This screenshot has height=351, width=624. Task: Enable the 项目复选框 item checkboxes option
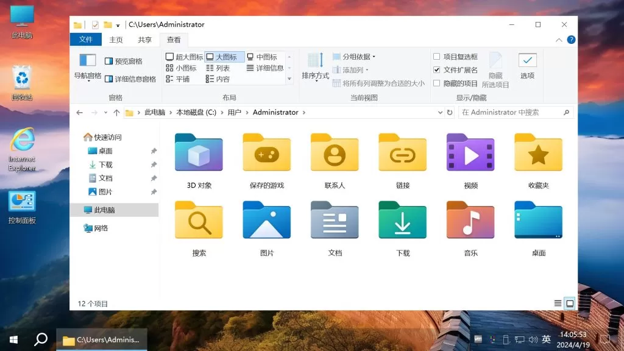(x=437, y=55)
